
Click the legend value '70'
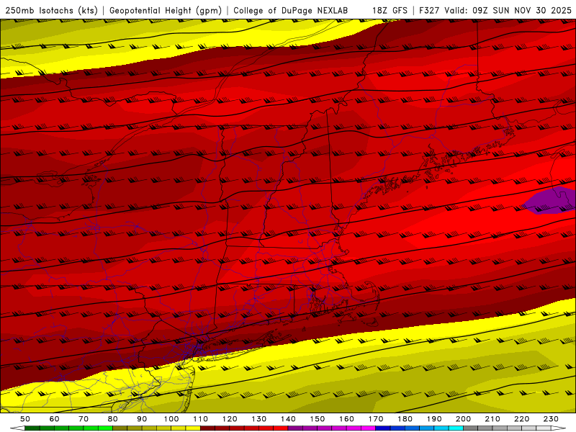(84, 419)
